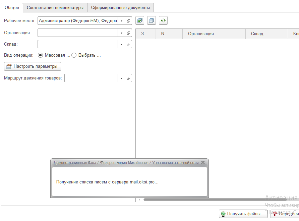Close the mail retrieval progress popup
This screenshot has width=299, height=221.
tap(203, 162)
